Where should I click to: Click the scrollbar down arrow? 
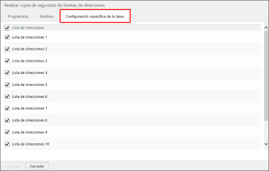[266, 144]
